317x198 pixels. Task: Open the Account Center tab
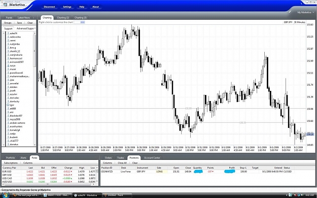[x=152, y=158]
